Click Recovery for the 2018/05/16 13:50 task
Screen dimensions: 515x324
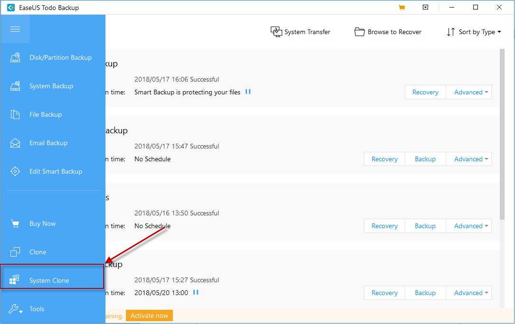[385, 226]
